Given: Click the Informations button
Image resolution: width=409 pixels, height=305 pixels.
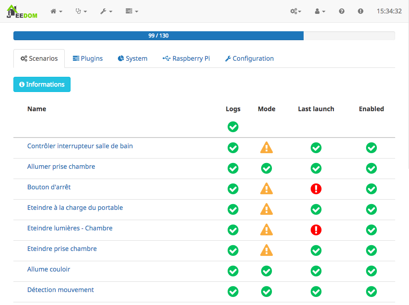Looking at the screenshot, I should coord(42,84).
